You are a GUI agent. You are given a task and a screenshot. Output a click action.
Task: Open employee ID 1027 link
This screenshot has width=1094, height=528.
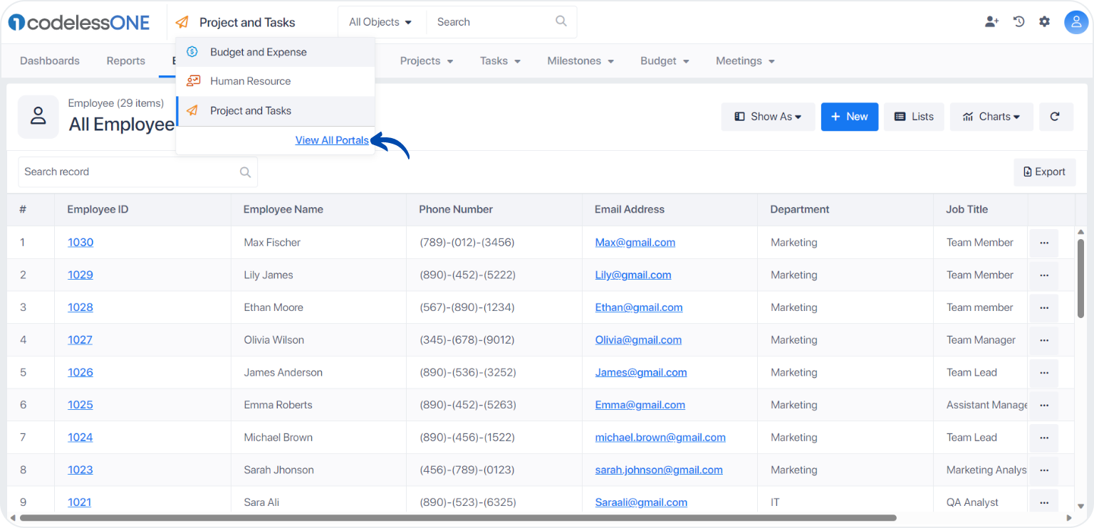(x=80, y=340)
